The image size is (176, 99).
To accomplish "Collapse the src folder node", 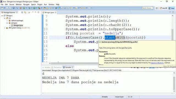I will tap(5, 18).
